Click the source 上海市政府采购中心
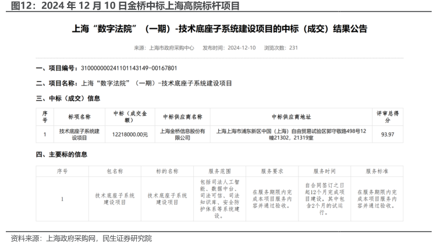 [172, 48]
